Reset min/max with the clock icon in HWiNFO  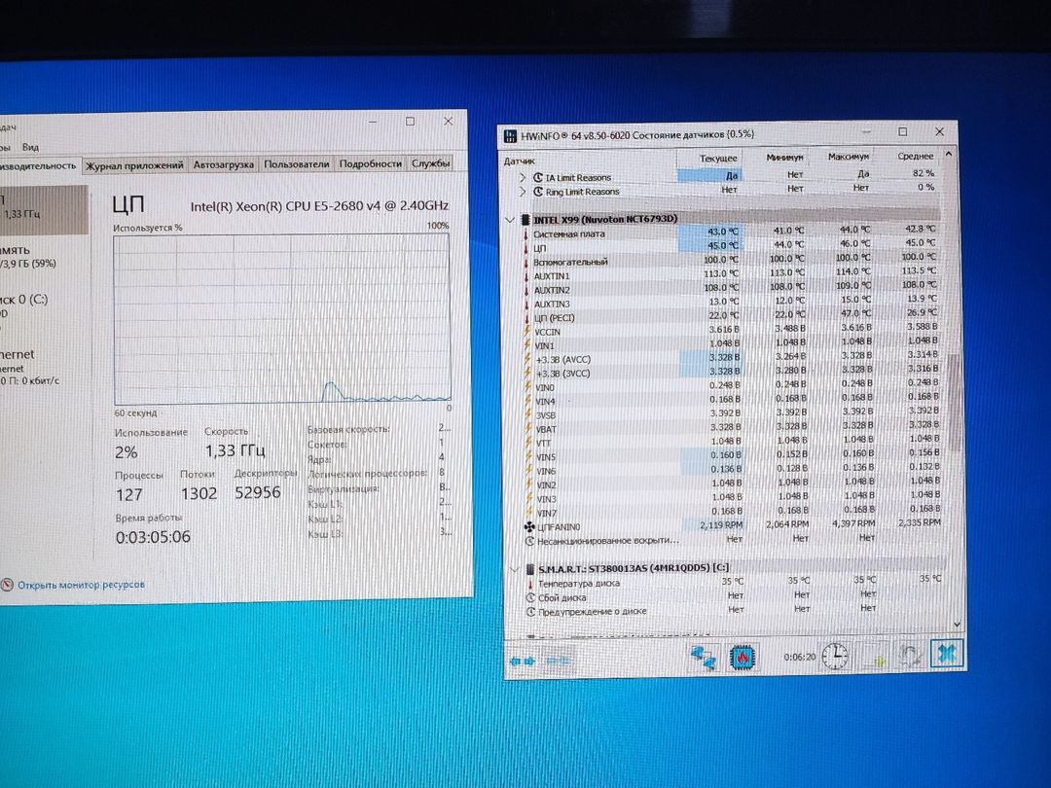click(x=835, y=656)
